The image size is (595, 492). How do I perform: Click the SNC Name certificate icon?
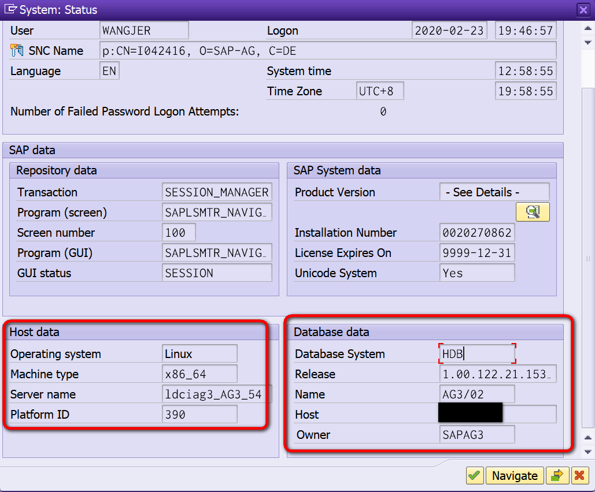[17, 50]
